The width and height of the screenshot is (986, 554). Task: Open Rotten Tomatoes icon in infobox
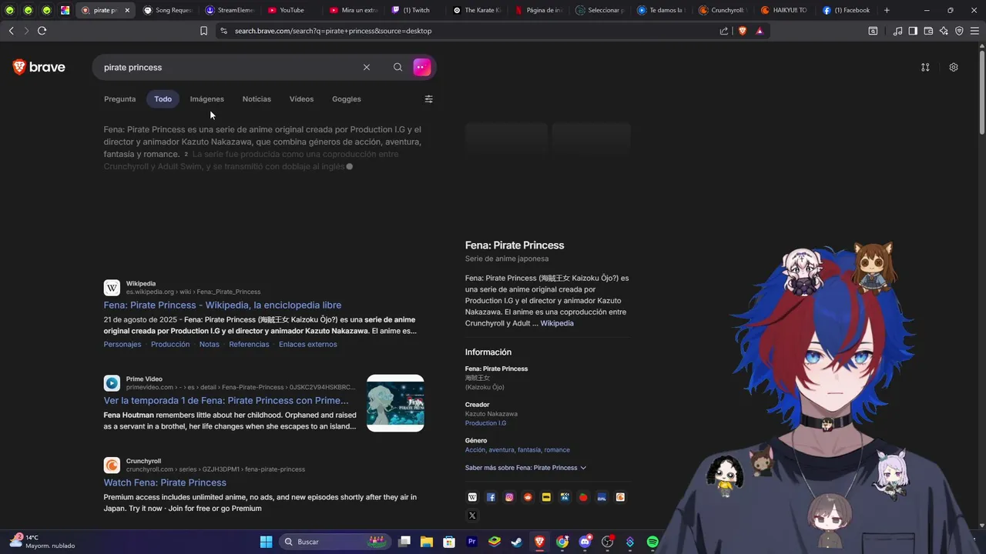coord(583,498)
